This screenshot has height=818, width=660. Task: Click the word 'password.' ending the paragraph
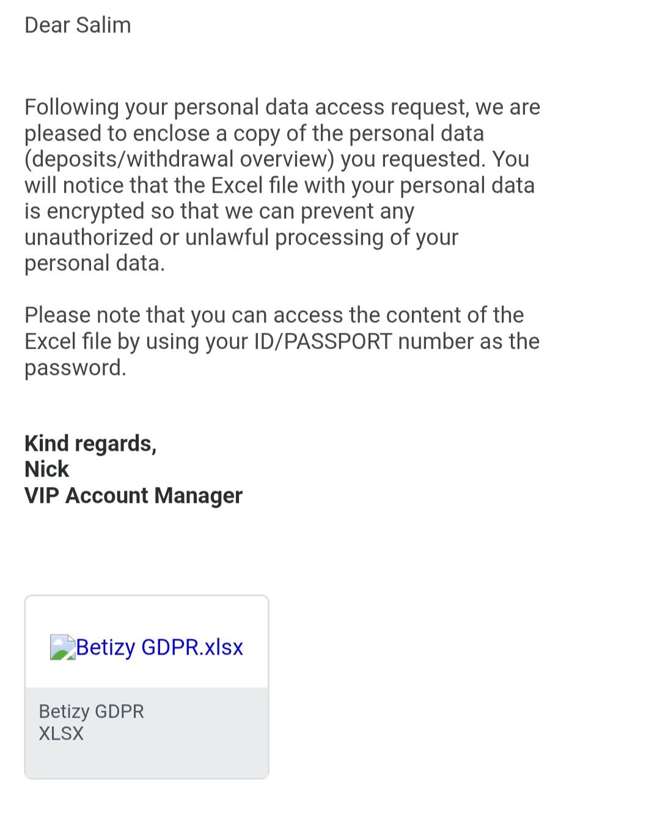point(75,368)
